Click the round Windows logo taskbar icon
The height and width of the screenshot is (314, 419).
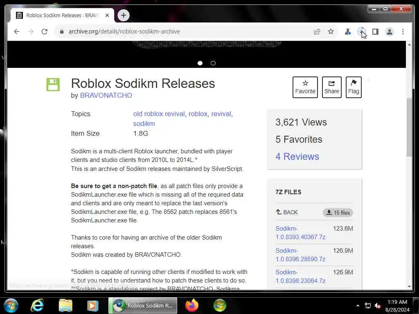pos(220,305)
